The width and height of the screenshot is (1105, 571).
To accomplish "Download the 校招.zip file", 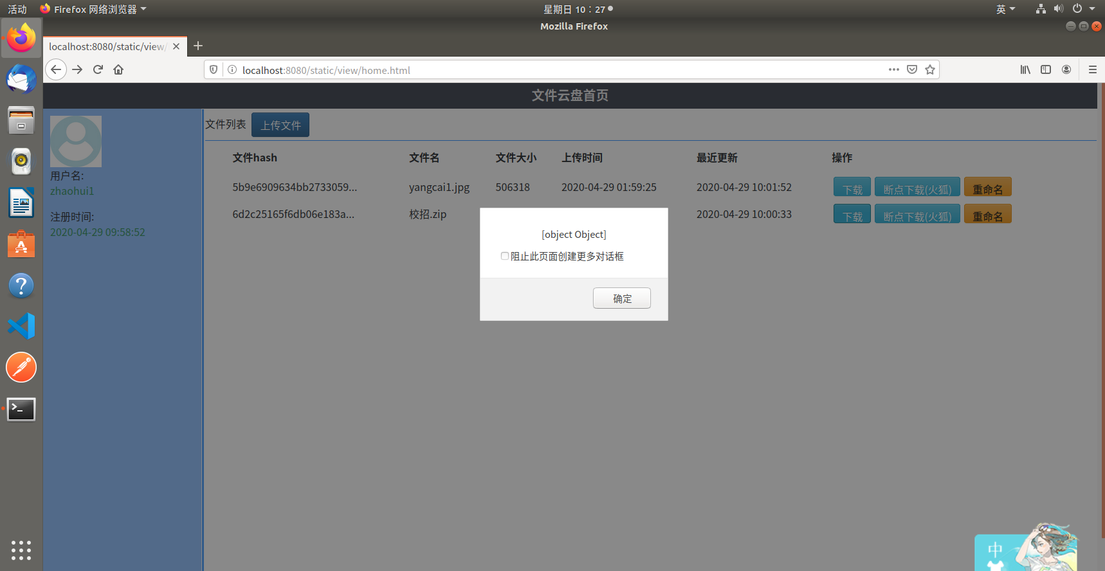I will [x=852, y=214].
